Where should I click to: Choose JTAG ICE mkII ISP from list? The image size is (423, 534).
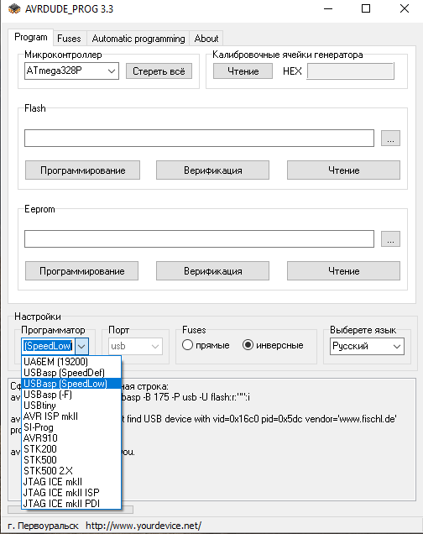(x=71, y=493)
